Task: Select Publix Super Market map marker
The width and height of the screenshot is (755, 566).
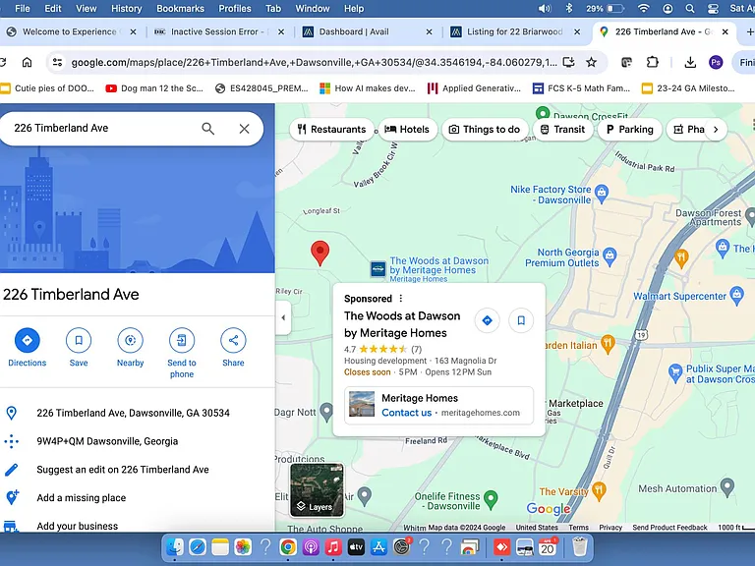Action: pos(675,372)
